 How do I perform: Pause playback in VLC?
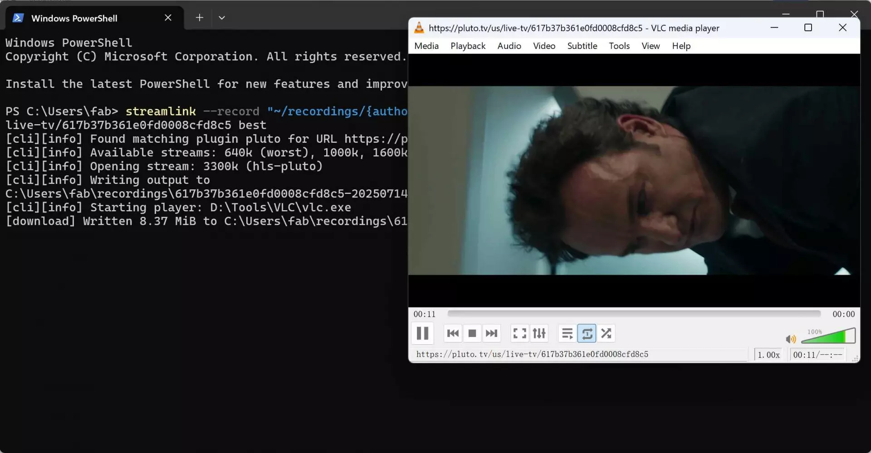[422, 333]
